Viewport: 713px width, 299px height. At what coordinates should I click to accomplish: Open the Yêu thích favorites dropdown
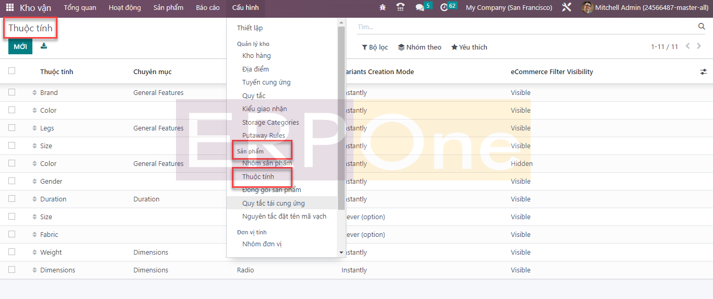(x=469, y=47)
